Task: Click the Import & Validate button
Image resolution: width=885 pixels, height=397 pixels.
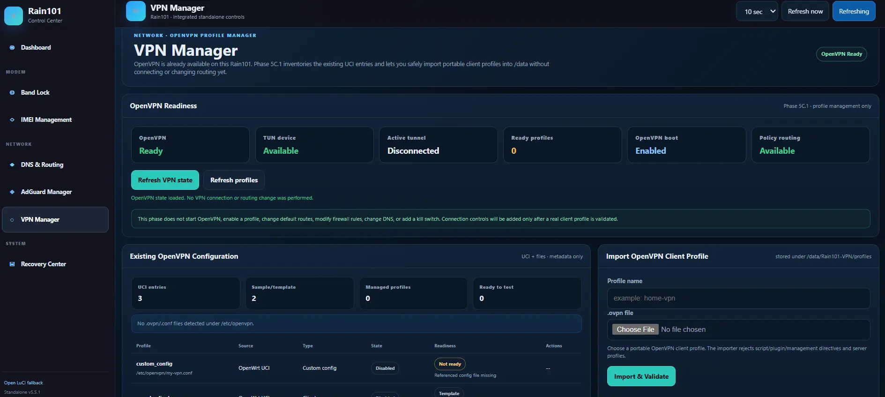Action: coord(641,376)
